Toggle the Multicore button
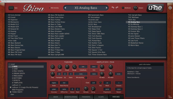 (x=123, y=8)
